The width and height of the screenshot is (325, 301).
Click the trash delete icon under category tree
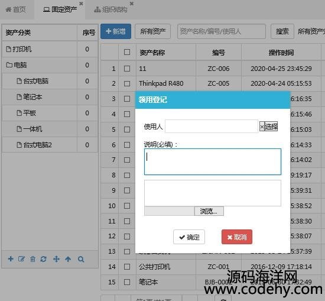tap(32, 259)
